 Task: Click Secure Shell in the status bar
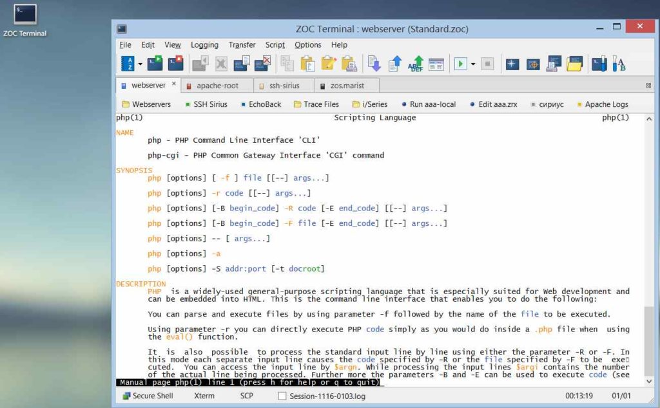pyautogui.click(x=148, y=396)
